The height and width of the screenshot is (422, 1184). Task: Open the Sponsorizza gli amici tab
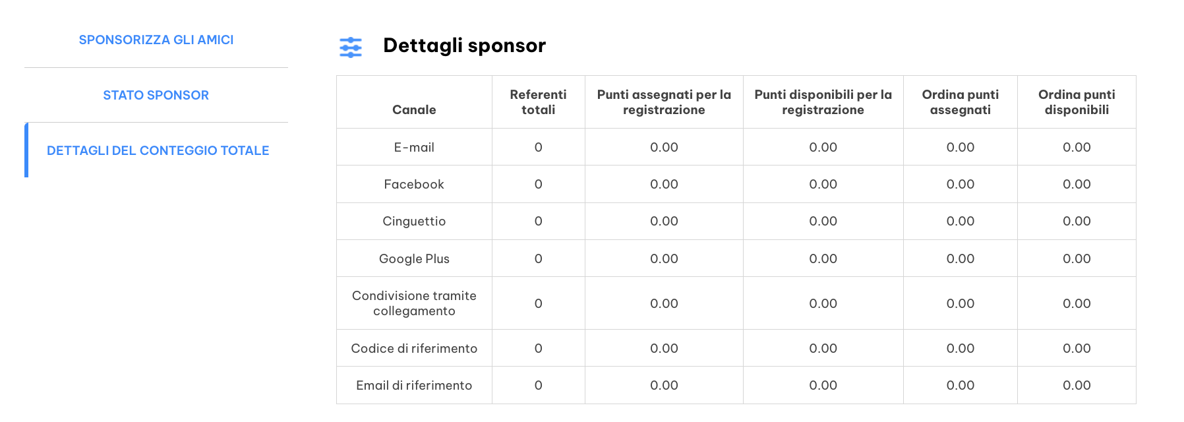pos(156,40)
